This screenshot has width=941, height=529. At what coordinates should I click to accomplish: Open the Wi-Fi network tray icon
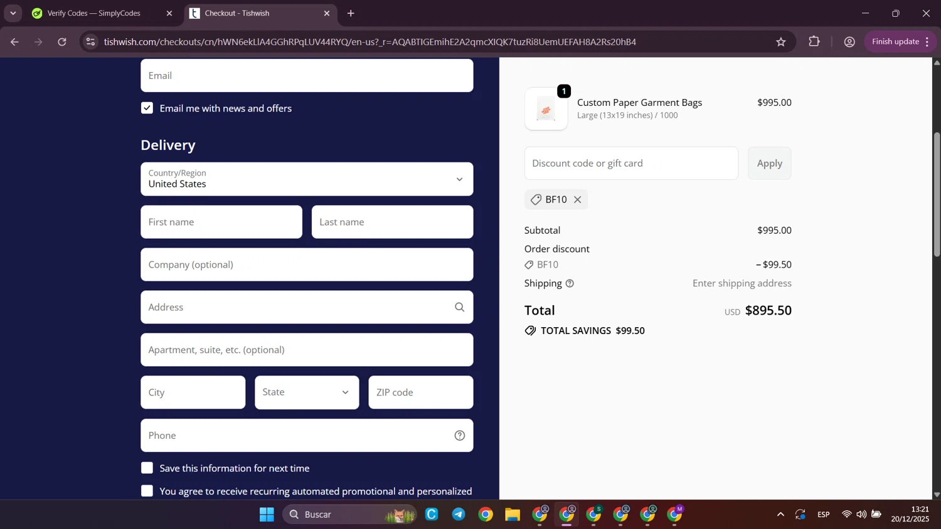846,515
